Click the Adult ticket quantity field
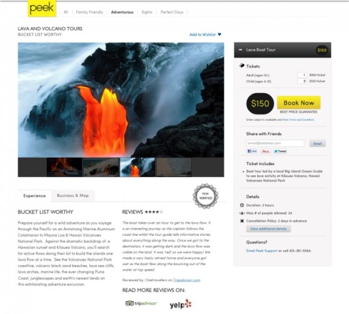 (302, 75)
